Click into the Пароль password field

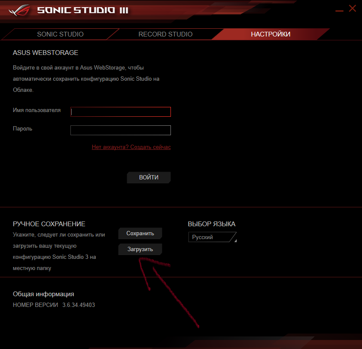(121, 130)
